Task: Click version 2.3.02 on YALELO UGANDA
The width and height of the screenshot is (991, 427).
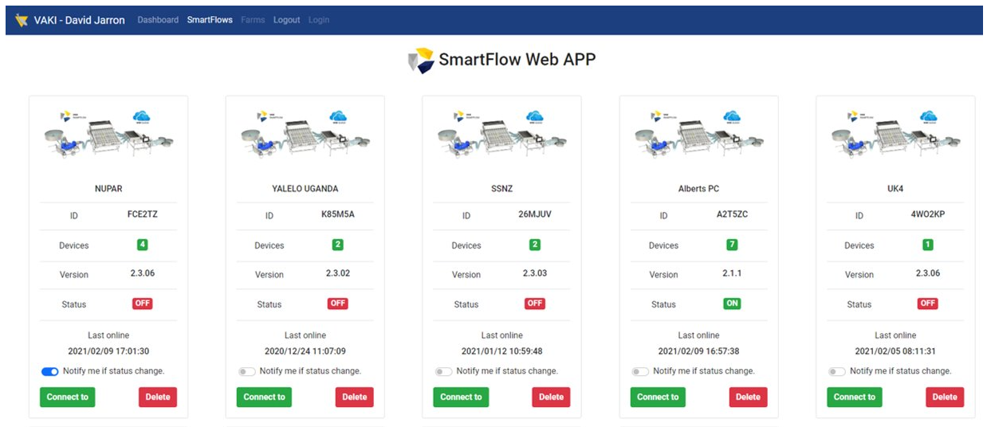Action: click(338, 273)
